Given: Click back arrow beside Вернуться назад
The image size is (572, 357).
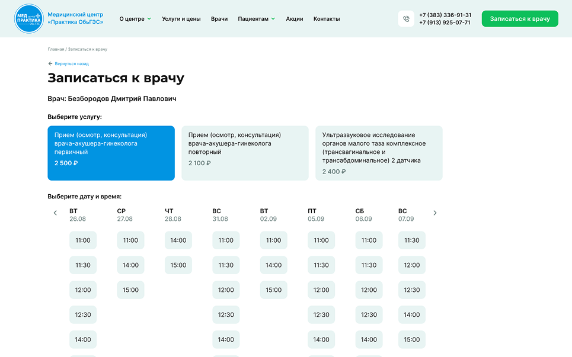Looking at the screenshot, I should (x=50, y=63).
